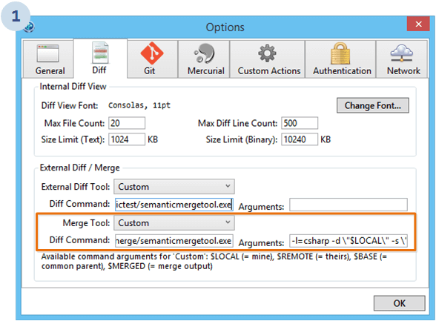Edit the Max File Count field
436x321 pixels.
coord(127,123)
